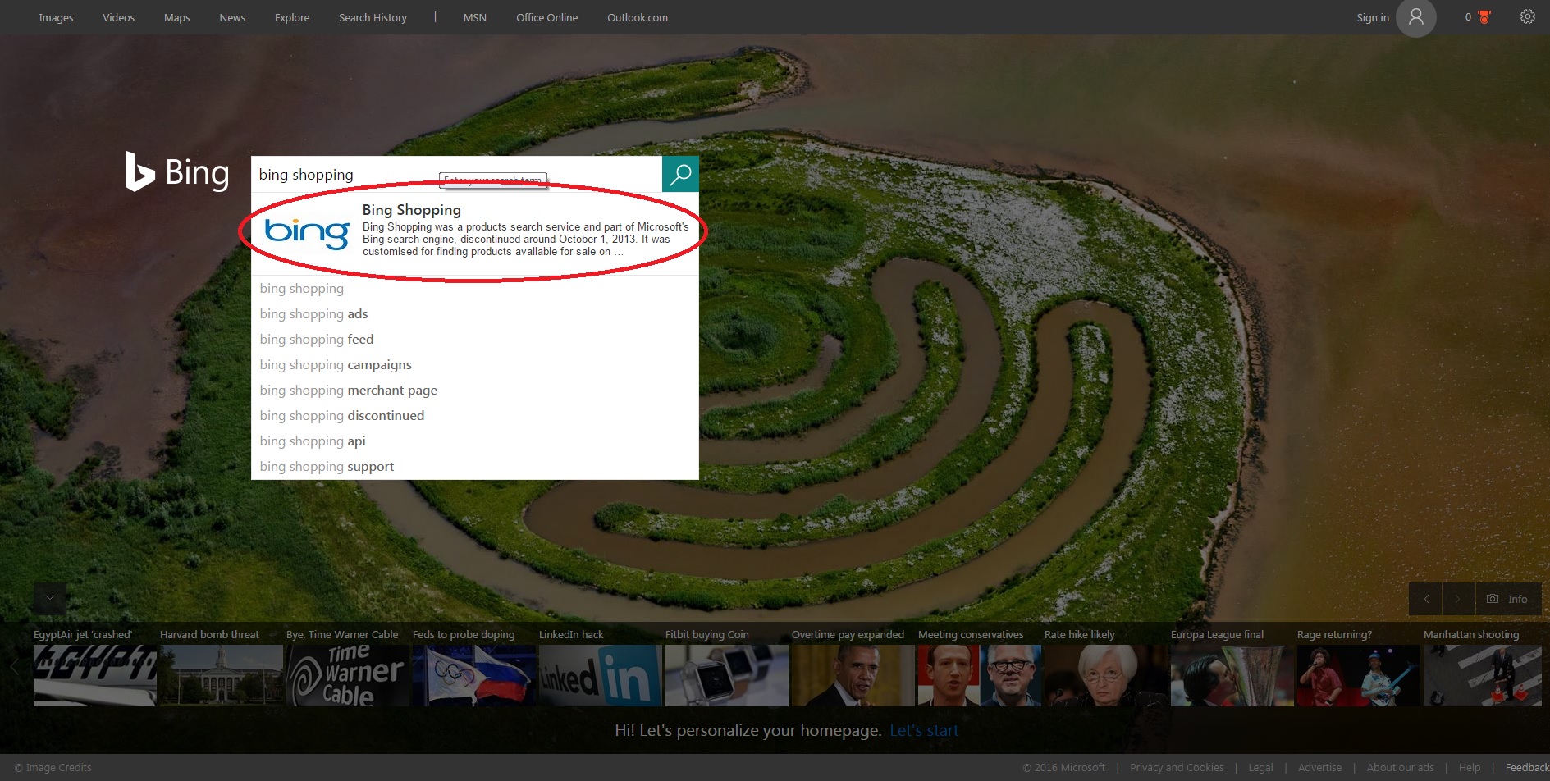Click 'Let's start' personalize link
This screenshot has width=1550, height=781.
(924, 730)
